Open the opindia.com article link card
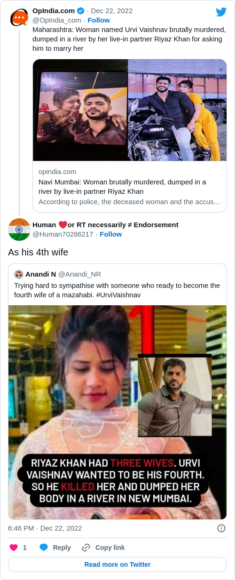 [130, 187]
